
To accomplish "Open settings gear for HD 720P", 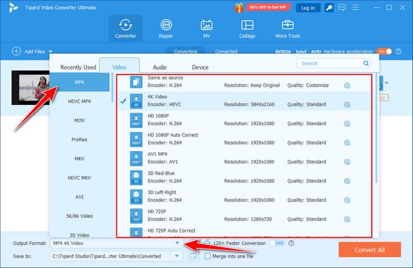I will (347, 219).
